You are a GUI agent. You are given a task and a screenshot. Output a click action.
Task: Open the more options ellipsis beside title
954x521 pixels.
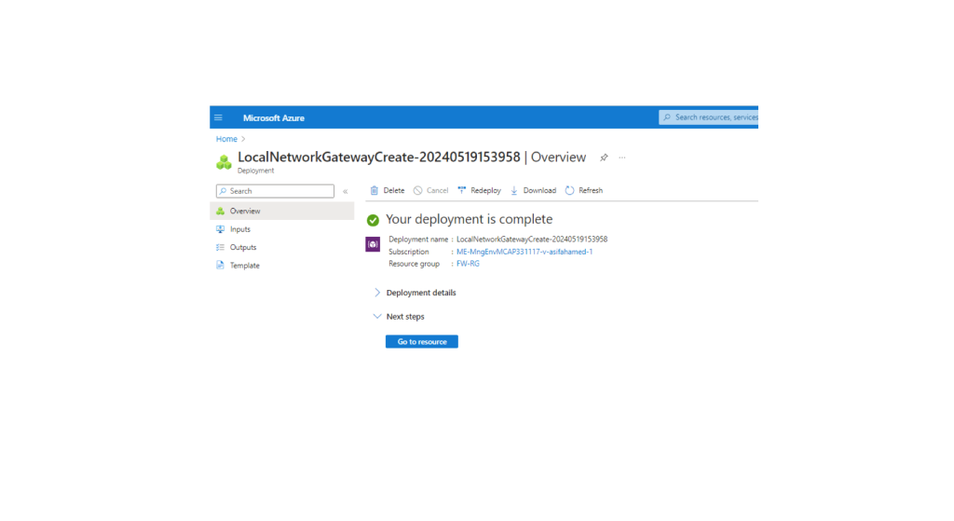[622, 158]
